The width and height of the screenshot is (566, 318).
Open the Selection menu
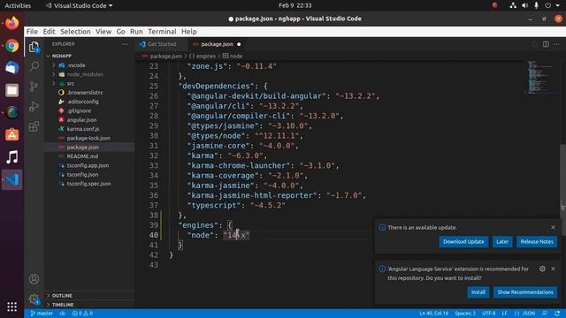tap(75, 32)
